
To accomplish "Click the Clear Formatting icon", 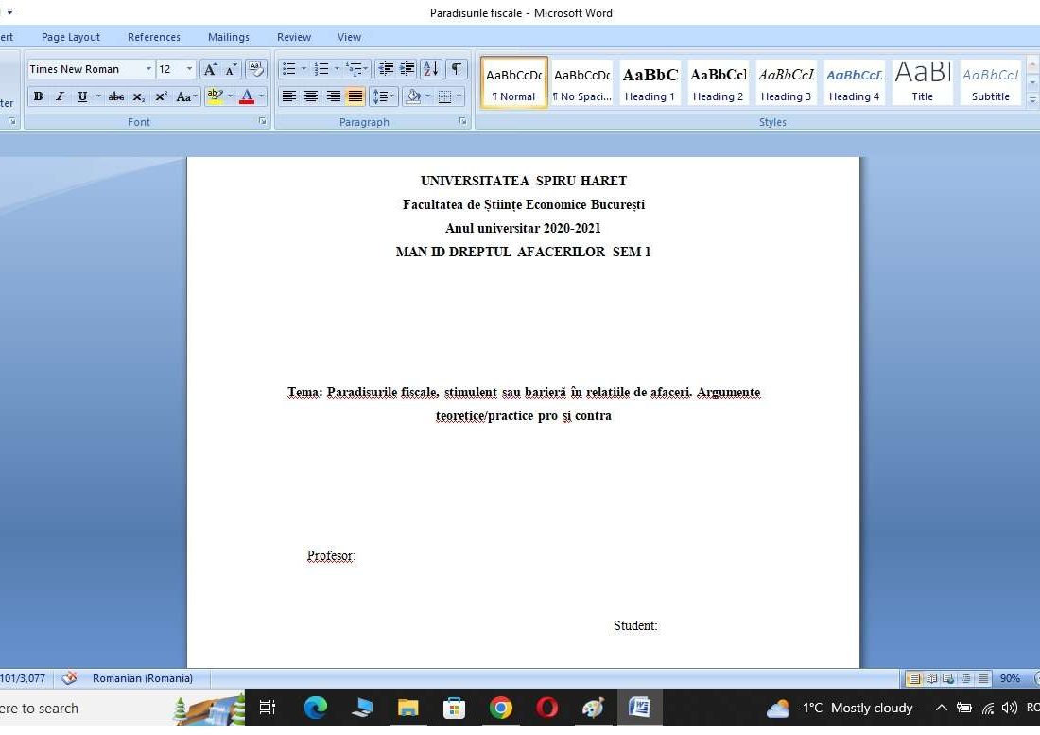I will (256, 69).
